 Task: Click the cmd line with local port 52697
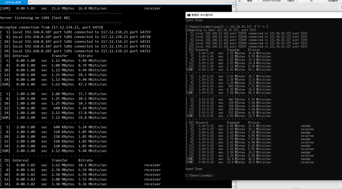pyautogui.click(x=247, y=47)
